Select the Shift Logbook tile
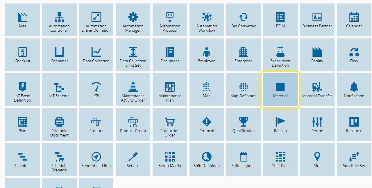The image size is (372, 188). coord(244,159)
